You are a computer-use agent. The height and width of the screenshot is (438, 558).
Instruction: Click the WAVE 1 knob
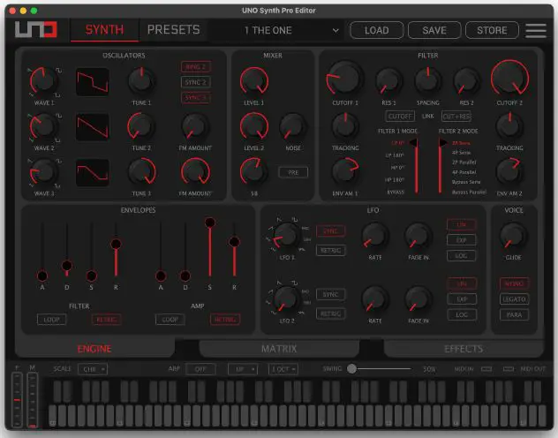click(44, 80)
